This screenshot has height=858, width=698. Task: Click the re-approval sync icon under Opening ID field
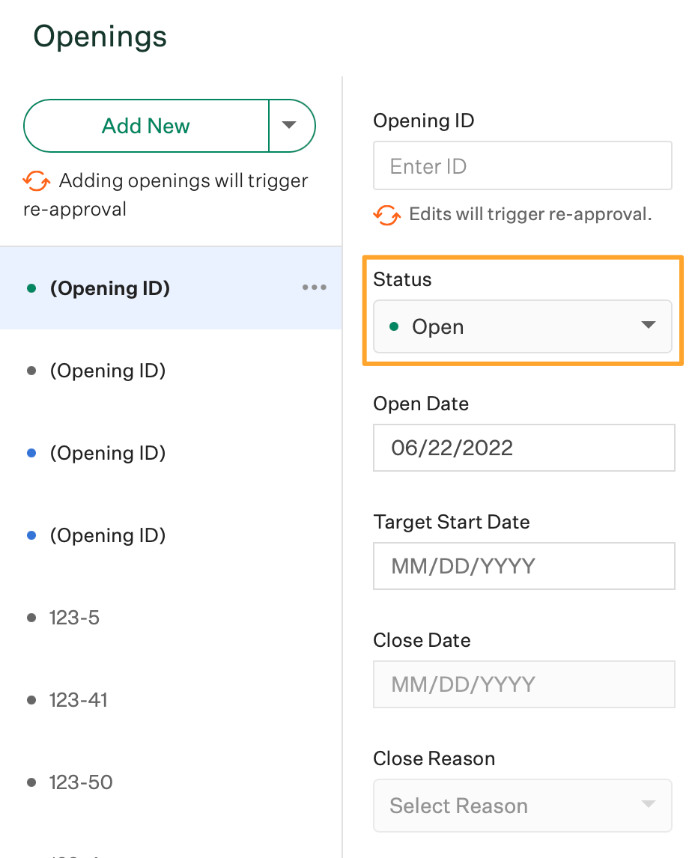click(386, 215)
